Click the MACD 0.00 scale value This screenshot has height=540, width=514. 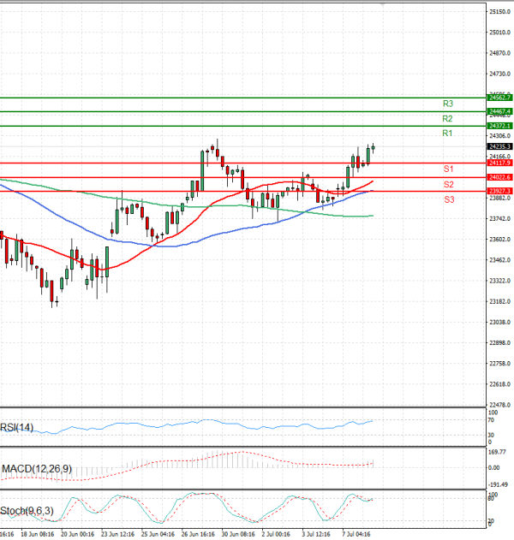pyautogui.click(x=494, y=468)
